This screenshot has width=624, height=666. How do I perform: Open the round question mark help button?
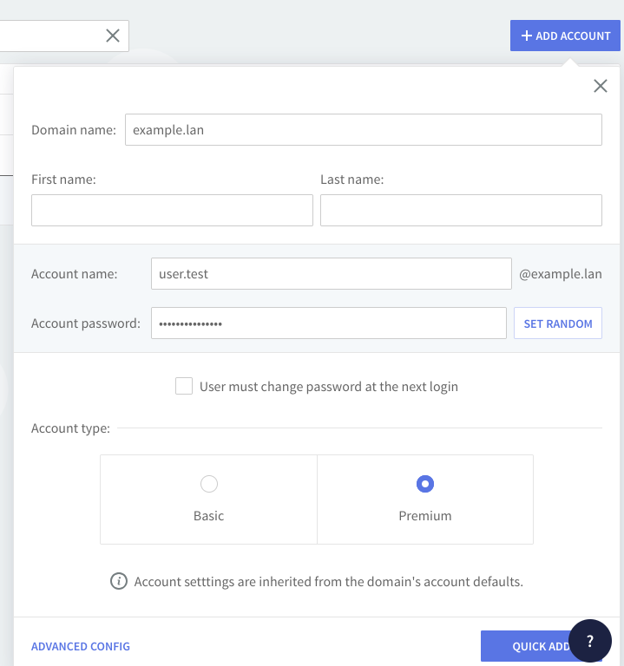(x=590, y=641)
